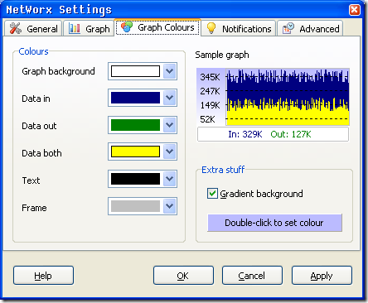
Task: Expand the Data both colour dropdown
Action: pyautogui.click(x=170, y=151)
